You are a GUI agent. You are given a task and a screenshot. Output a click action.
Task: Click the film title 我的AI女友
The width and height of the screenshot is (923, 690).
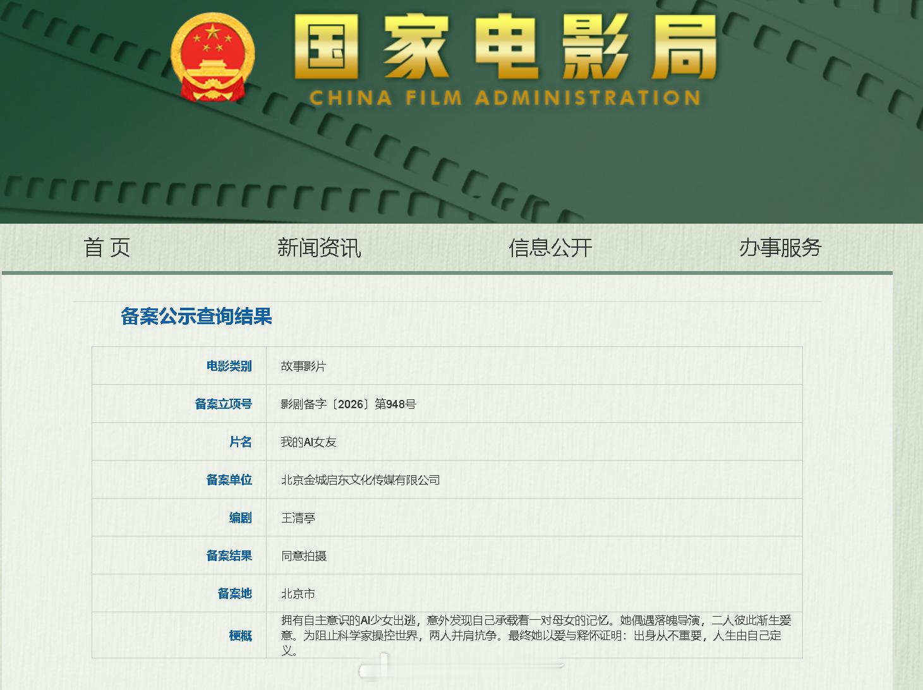coord(308,442)
